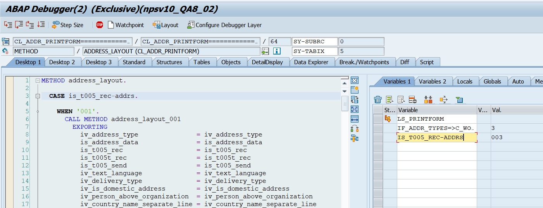Save the debugger Layout
The image size is (543, 208).
pos(165,25)
